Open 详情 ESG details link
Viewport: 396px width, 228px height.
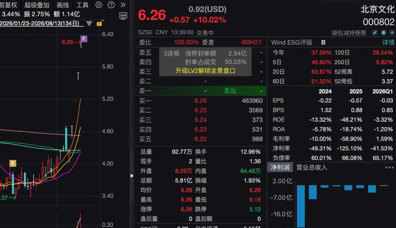coord(388,42)
